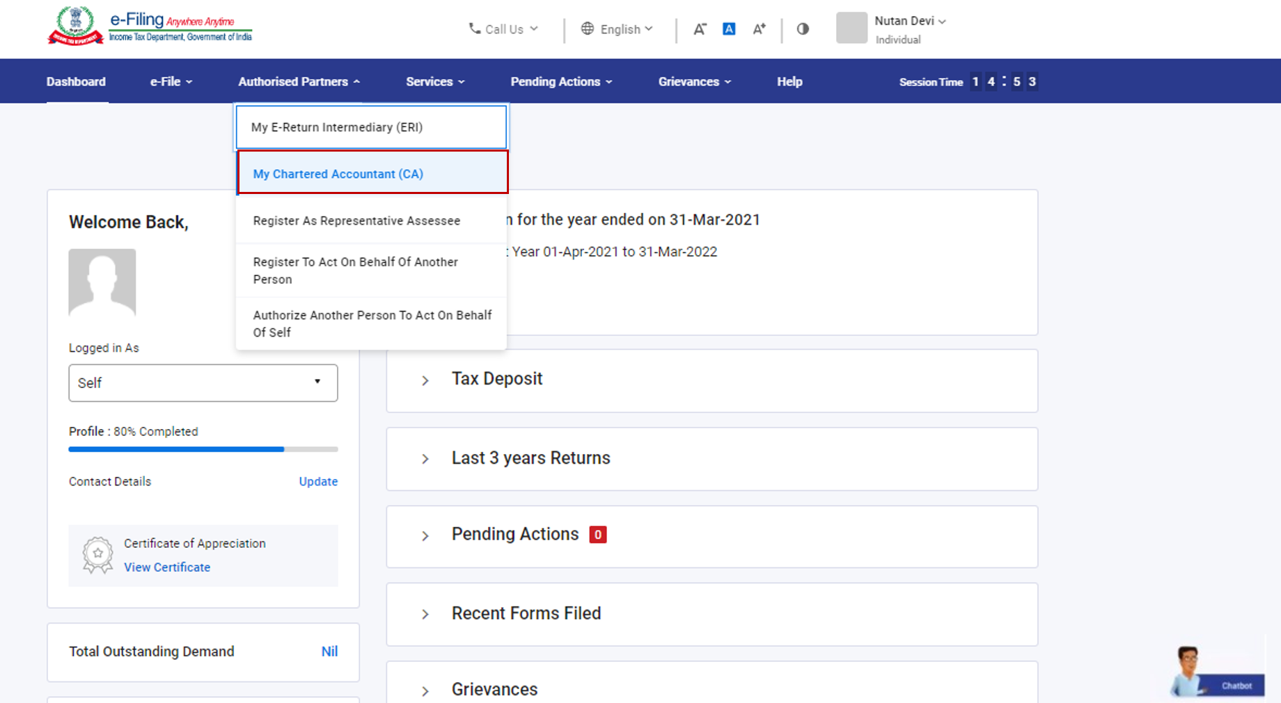
Task: Click the globe language icon
Action: [x=588, y=29]
